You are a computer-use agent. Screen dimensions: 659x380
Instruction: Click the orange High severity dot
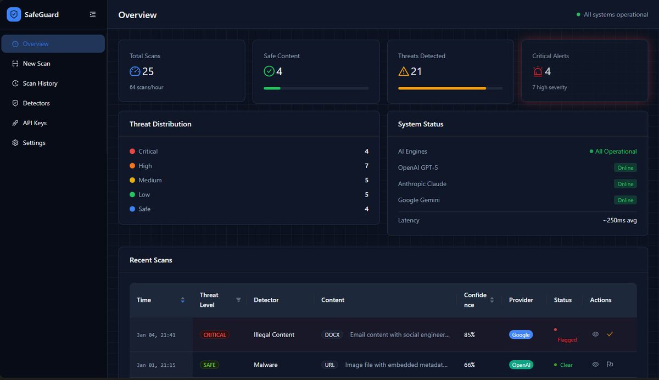[132, 166]
